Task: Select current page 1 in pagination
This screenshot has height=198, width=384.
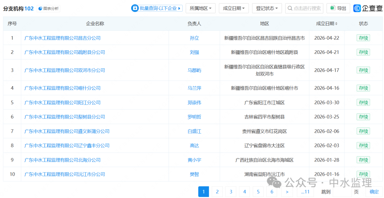Action: (x=203, y=192)
